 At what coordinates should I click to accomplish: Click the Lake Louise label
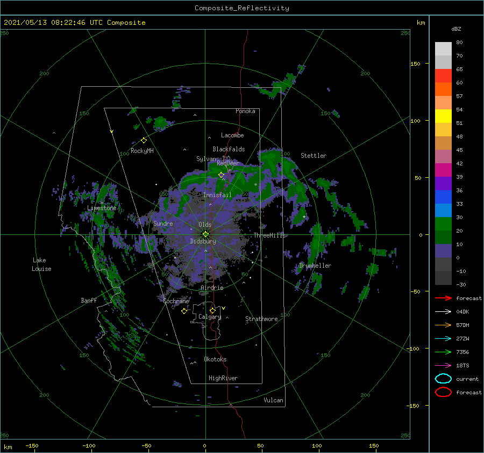coord(41,264)
